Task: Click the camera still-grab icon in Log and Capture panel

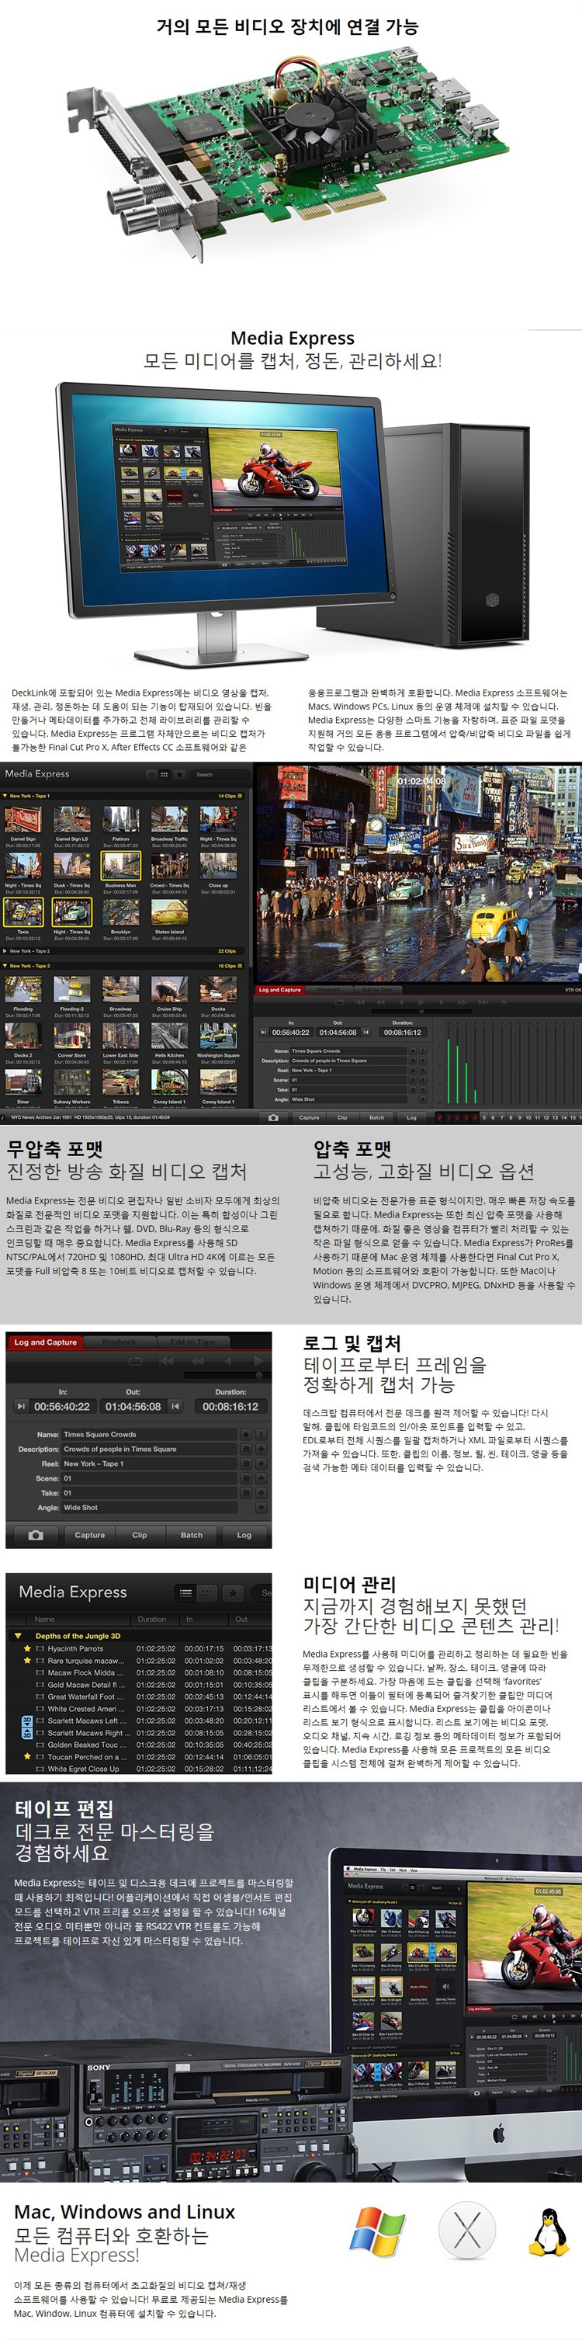Action: pos(36,1535)
